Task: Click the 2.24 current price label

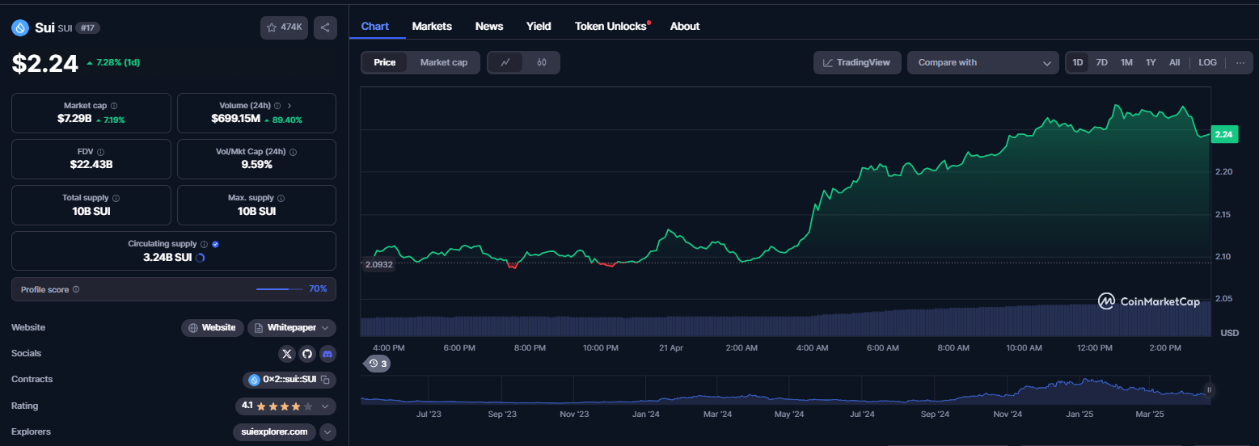Action: [x=1224, y=134]
